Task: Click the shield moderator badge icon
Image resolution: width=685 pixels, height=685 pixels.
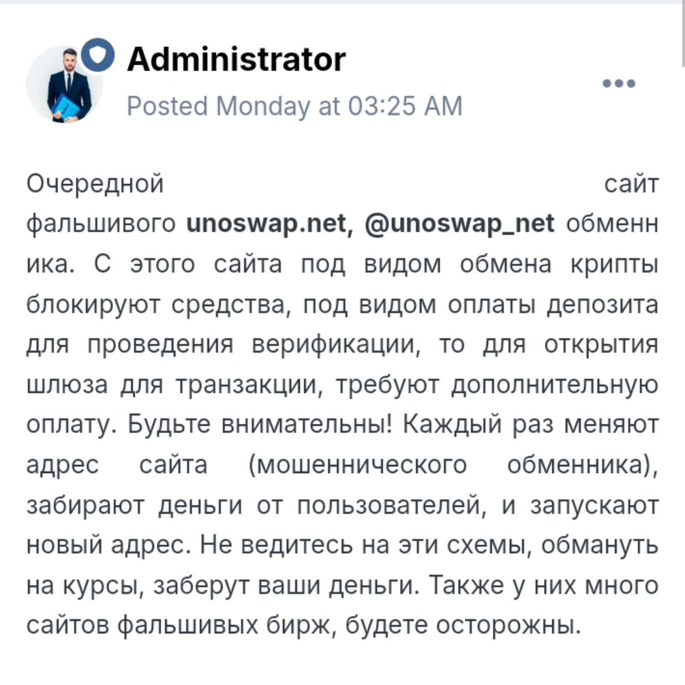Action: click(98, 55)
